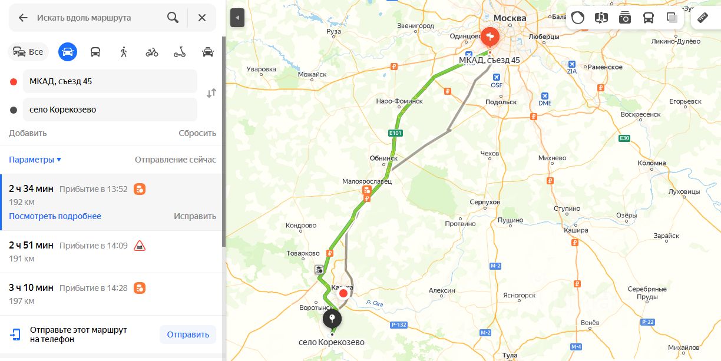Image resolution: width=721 pixels, height=361 pixels.
Task: Open Отправление сейчас departure time selector
Action: [x=176, y=160]
